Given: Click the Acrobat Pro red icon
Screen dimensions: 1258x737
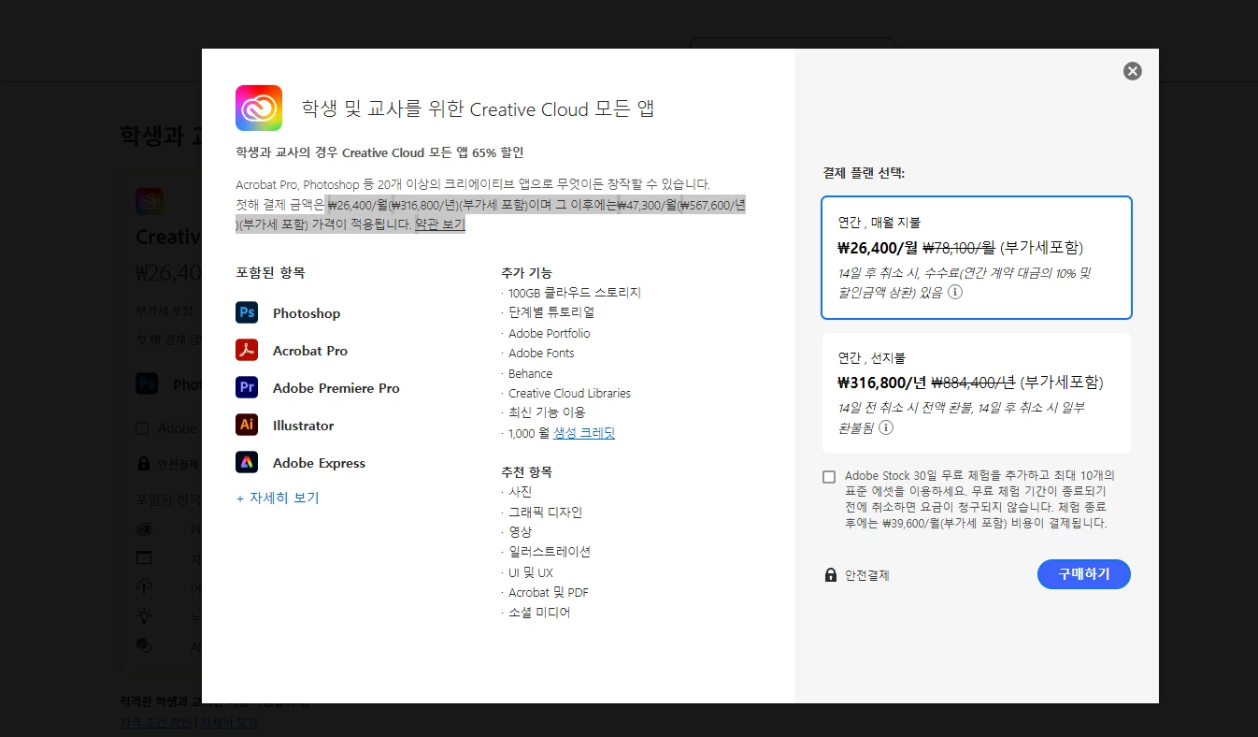Looking at the screenshot, I should click(247, 350).
